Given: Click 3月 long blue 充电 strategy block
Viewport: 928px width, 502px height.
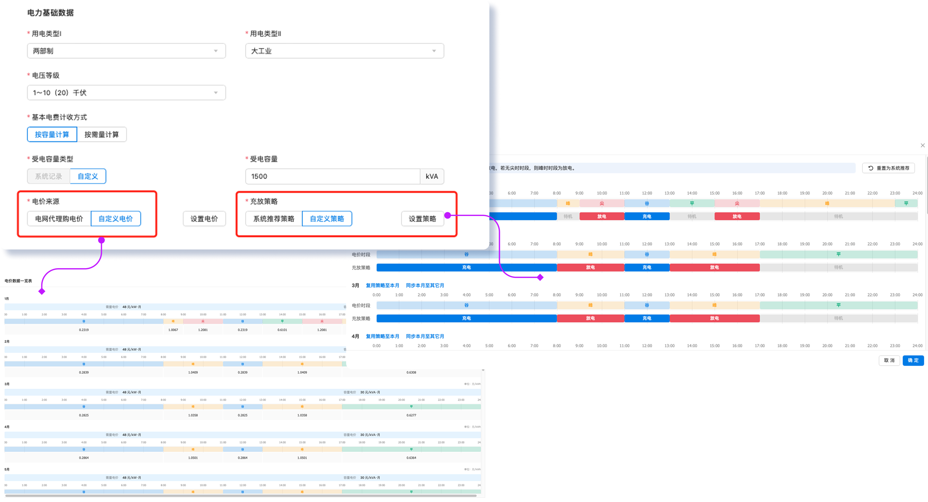Looking at the screenshot, I should coord(466,318).
